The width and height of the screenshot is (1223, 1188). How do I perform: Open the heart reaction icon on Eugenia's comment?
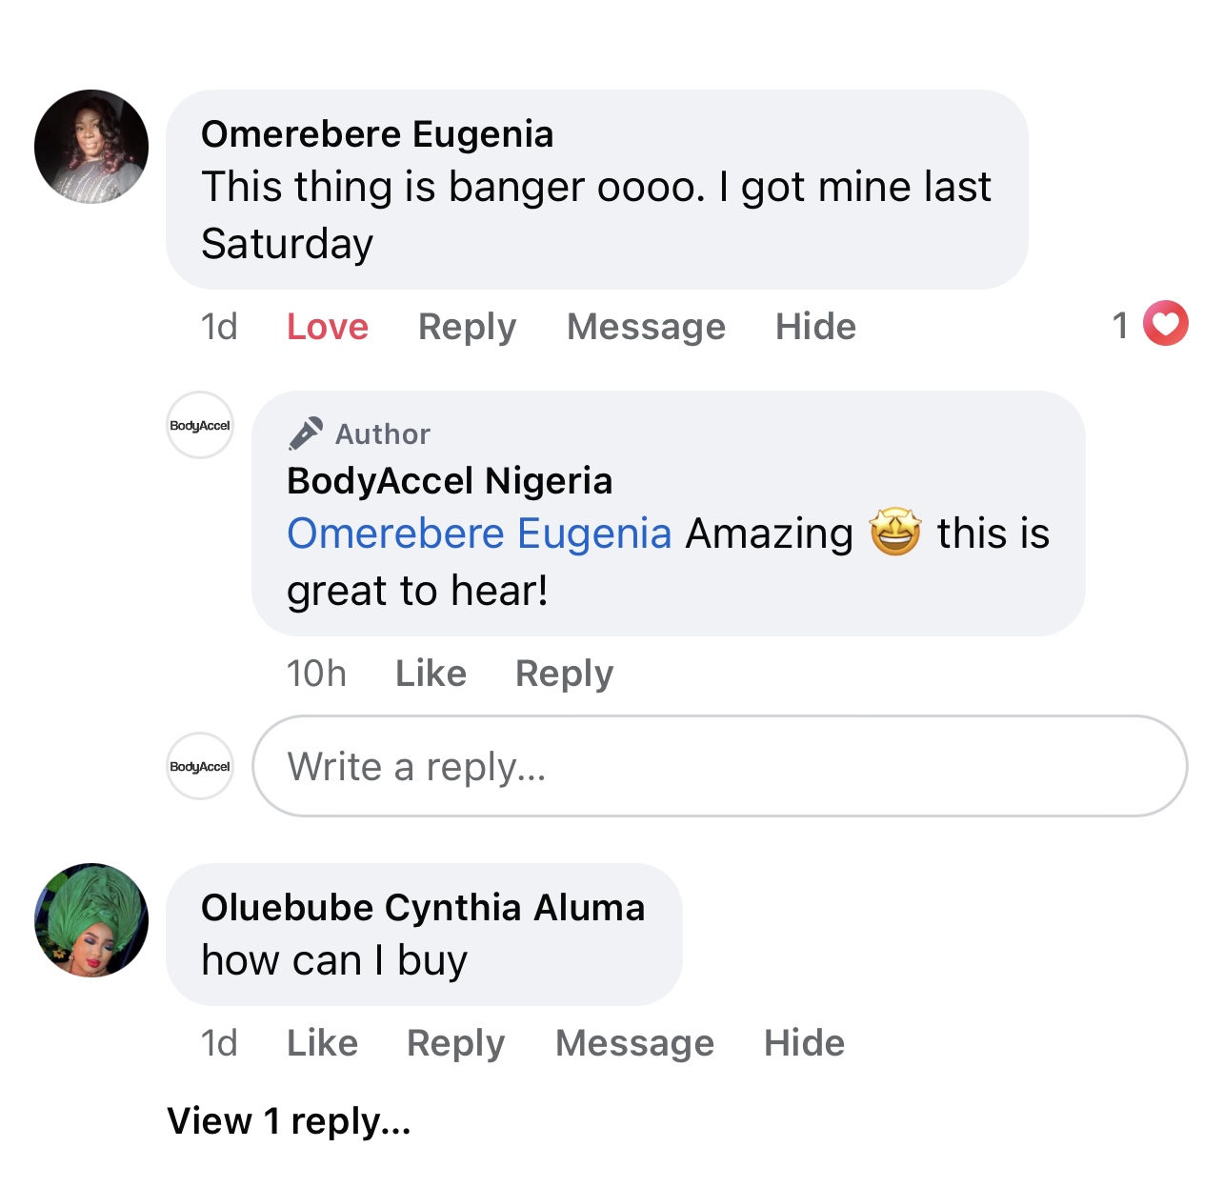[1166, 324]
